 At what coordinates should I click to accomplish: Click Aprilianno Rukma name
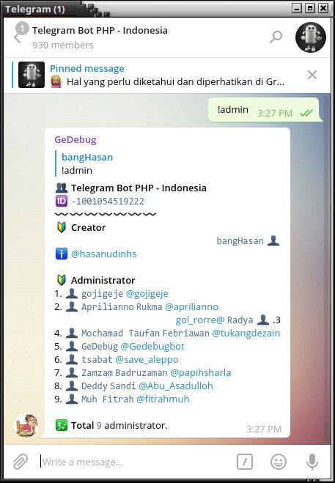point(122,307)
